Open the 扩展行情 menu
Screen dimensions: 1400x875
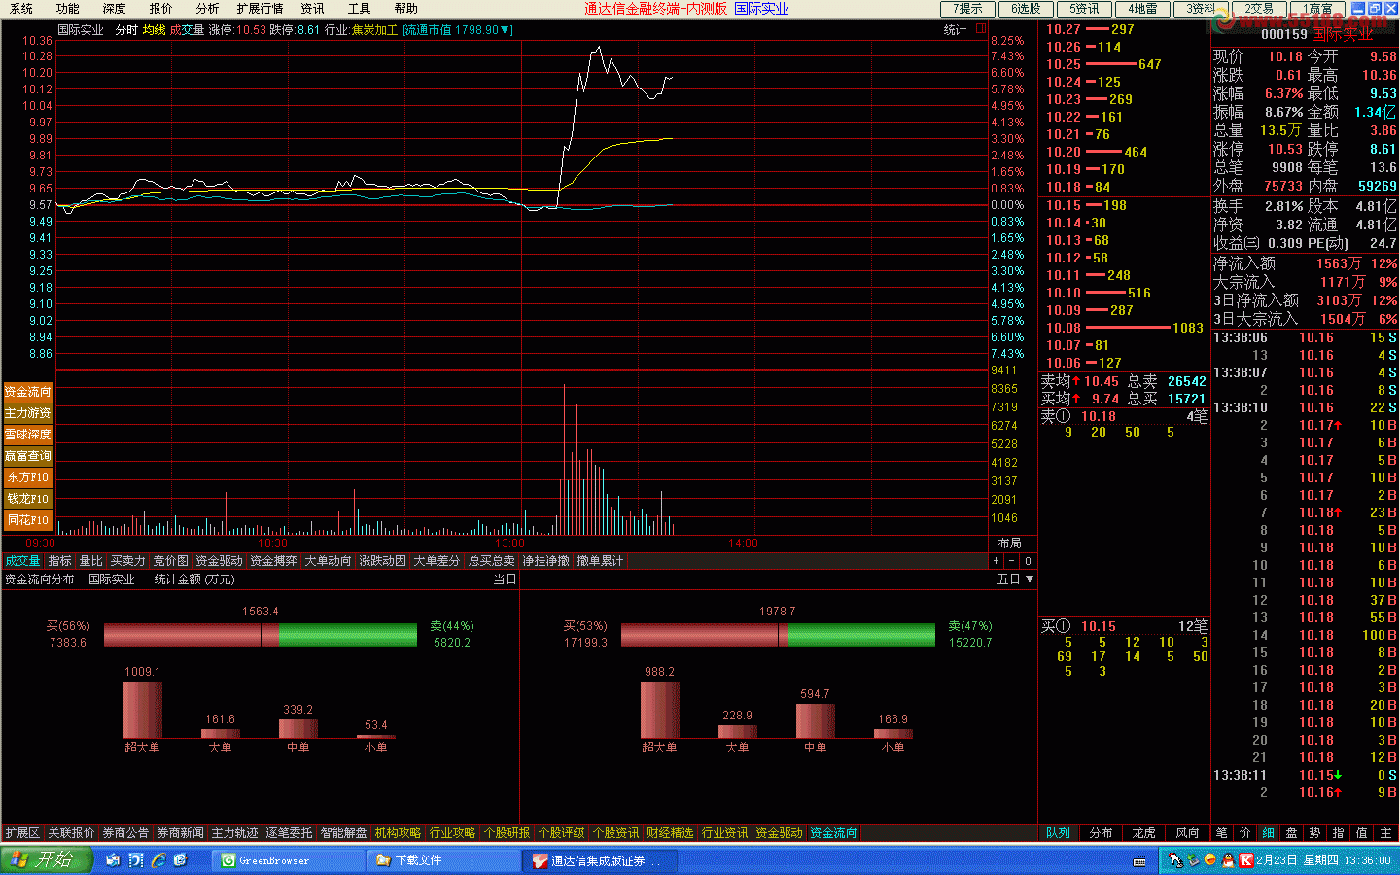(x=260, y=8)
